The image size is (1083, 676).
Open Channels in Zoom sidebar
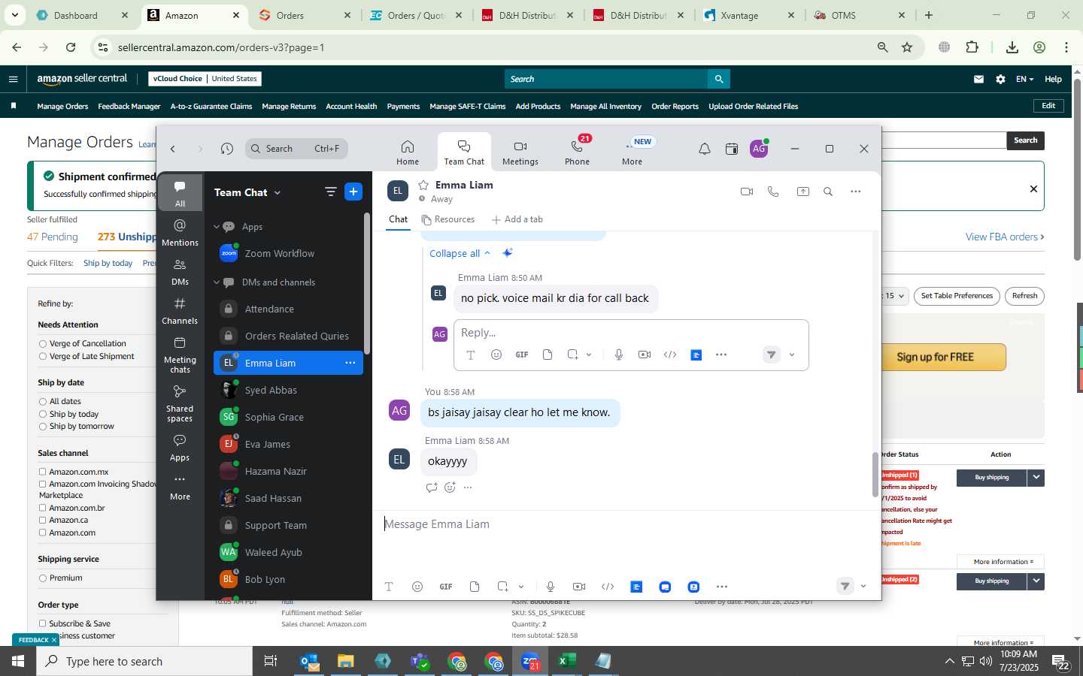[180, 311]
